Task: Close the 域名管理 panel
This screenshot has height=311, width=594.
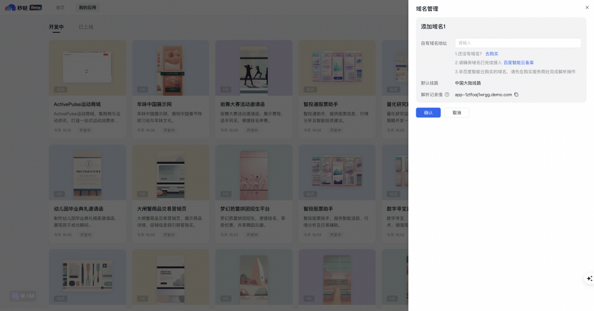Action: 587,7
